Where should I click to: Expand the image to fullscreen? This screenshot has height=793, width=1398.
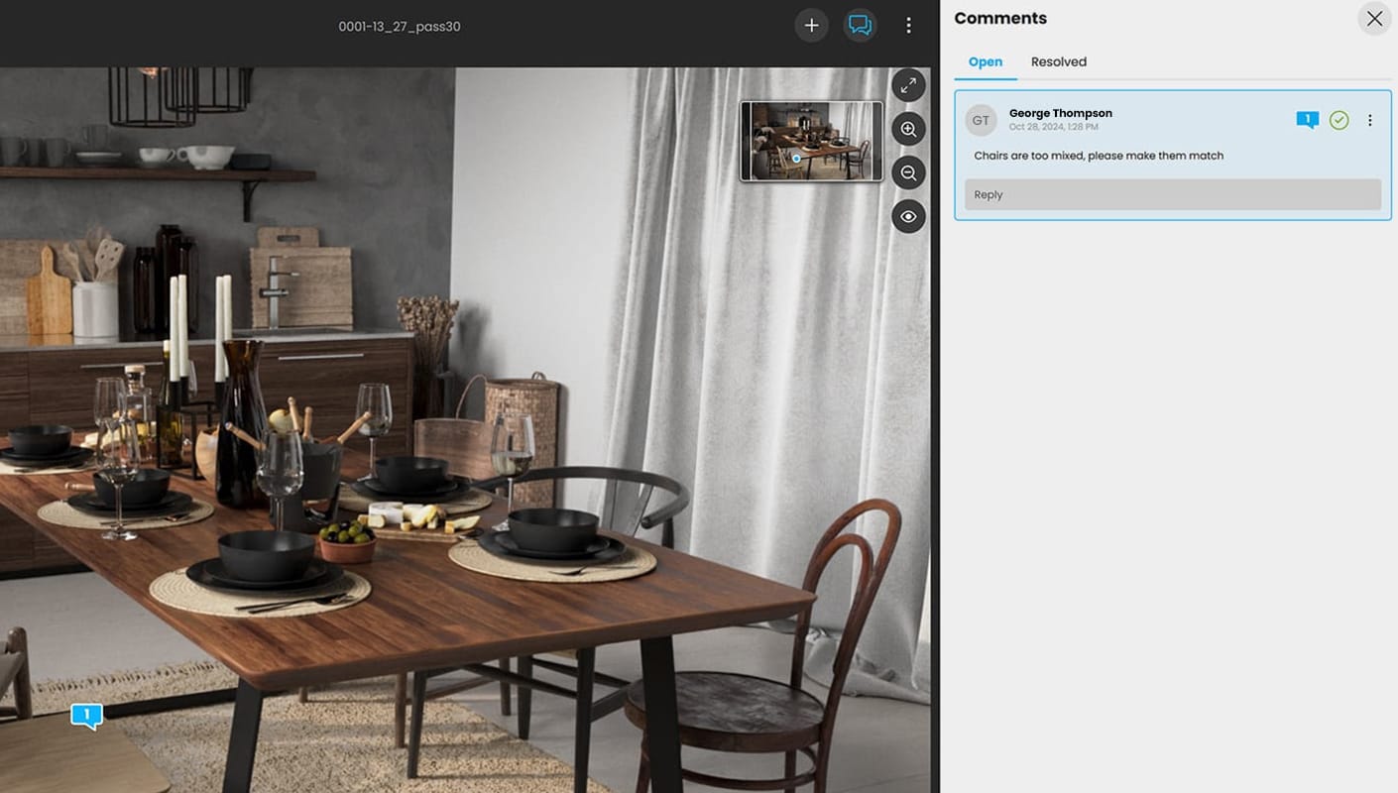908,85
